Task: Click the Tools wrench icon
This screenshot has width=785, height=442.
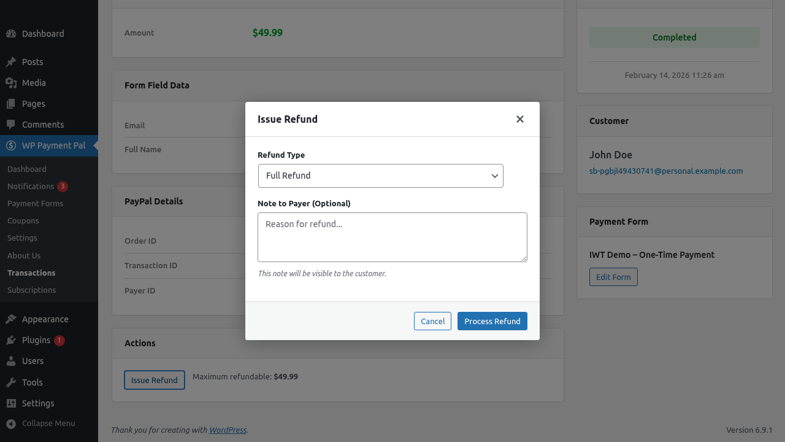Action: coord(10,382)
